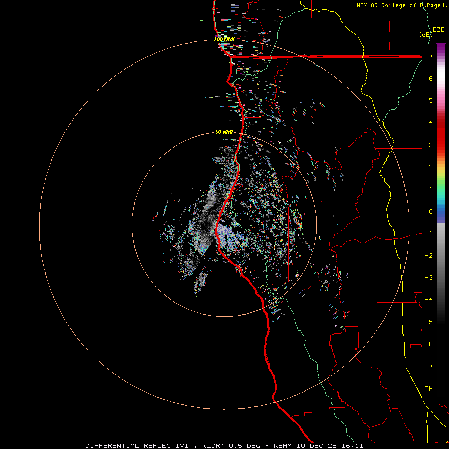Click the 7 value on the color scale
The height and width of the screenshot is (449, 449).
[x=431, y=56]
